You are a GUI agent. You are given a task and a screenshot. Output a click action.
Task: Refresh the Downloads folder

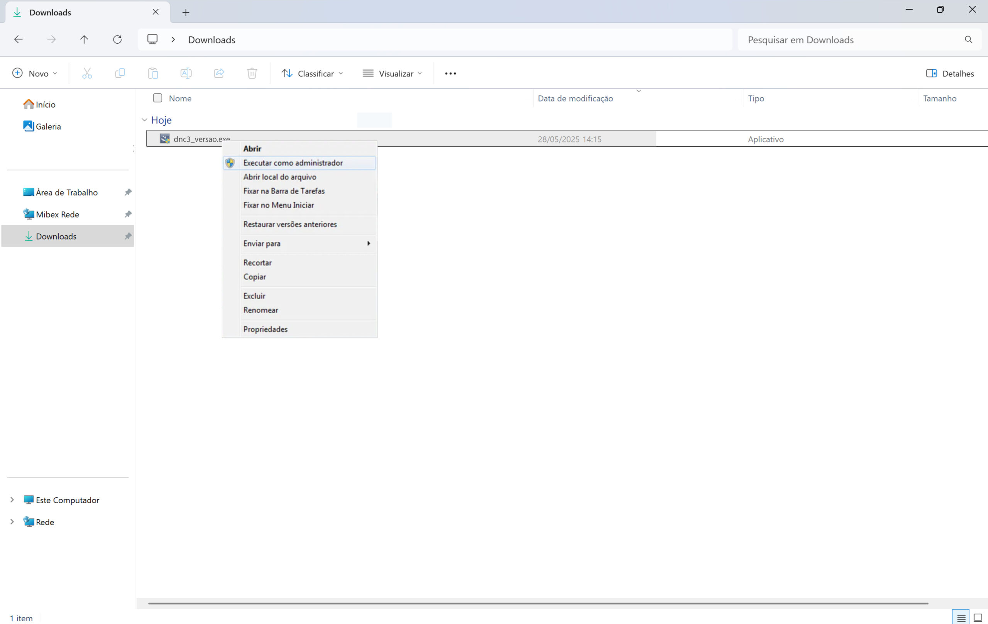click(117, 39)
